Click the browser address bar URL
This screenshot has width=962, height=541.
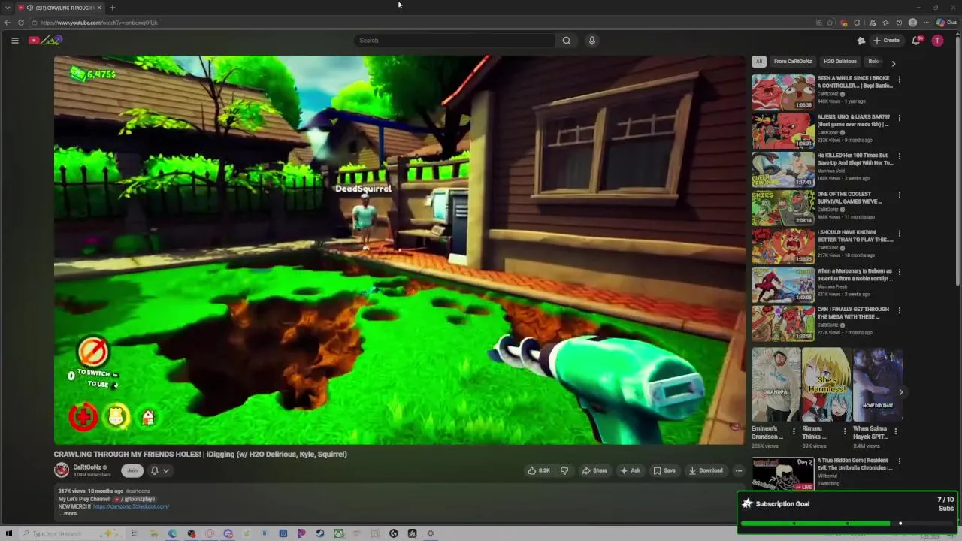[x=98, y=23]
